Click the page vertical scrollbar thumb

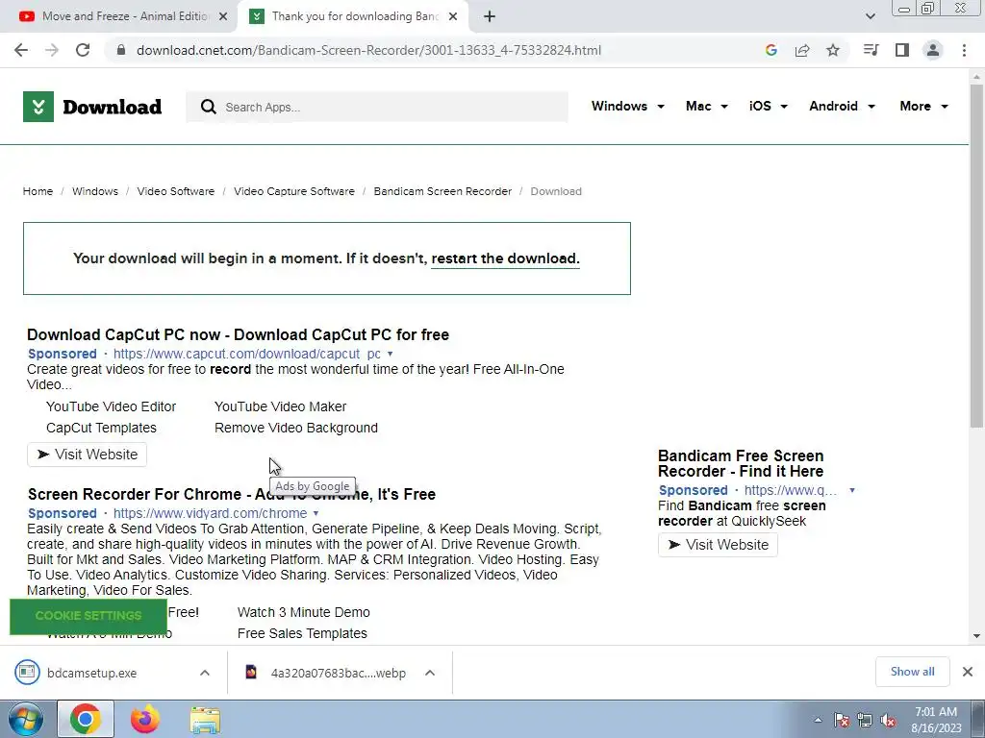[976, 256]
